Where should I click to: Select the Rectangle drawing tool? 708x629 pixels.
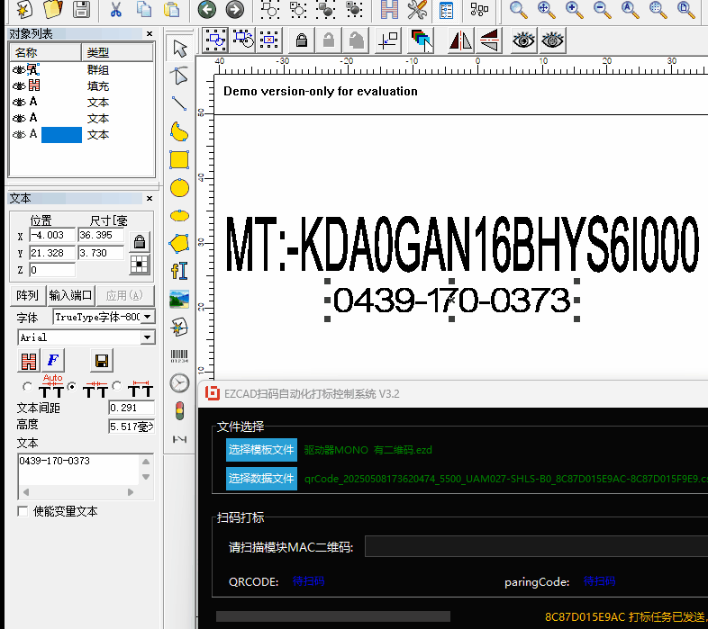(179, 160)
